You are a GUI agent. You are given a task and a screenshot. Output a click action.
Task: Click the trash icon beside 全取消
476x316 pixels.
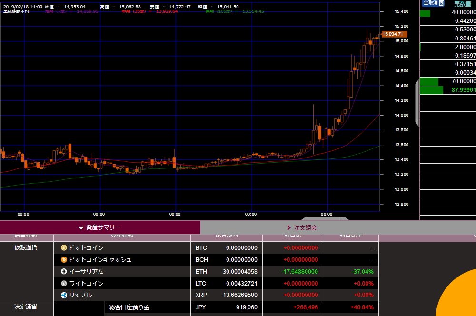click(x=441, y=3)
